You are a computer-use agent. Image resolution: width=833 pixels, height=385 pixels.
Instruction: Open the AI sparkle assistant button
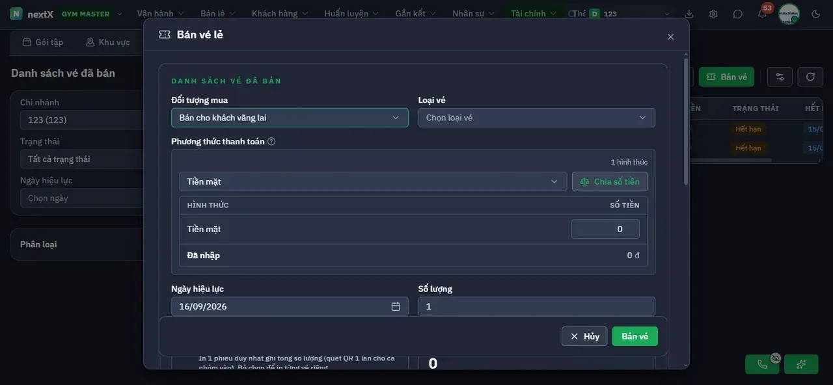click(801, 364)
